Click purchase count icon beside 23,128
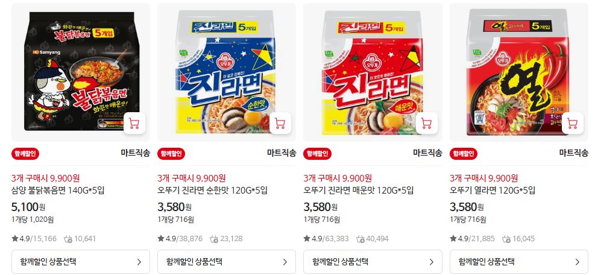This screenshot has height=275, width=595. [x=214, y=239]
